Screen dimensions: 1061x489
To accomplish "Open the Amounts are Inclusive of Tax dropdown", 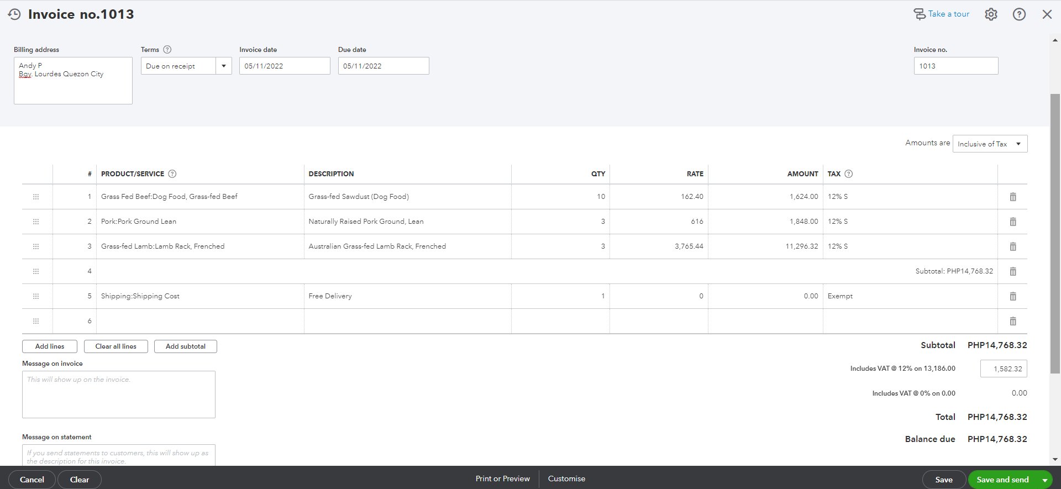I will pos(990,144).
